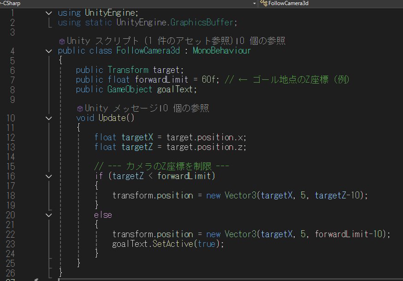Fold the if (targetZ < forwardLimit) block

[49, 176]
